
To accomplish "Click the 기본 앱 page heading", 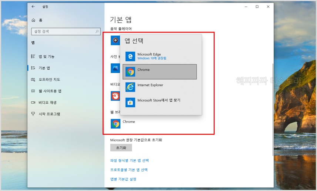I will (121, 20).
